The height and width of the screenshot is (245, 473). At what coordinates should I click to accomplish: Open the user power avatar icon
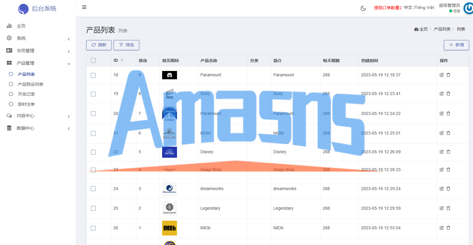pos(469,8)
